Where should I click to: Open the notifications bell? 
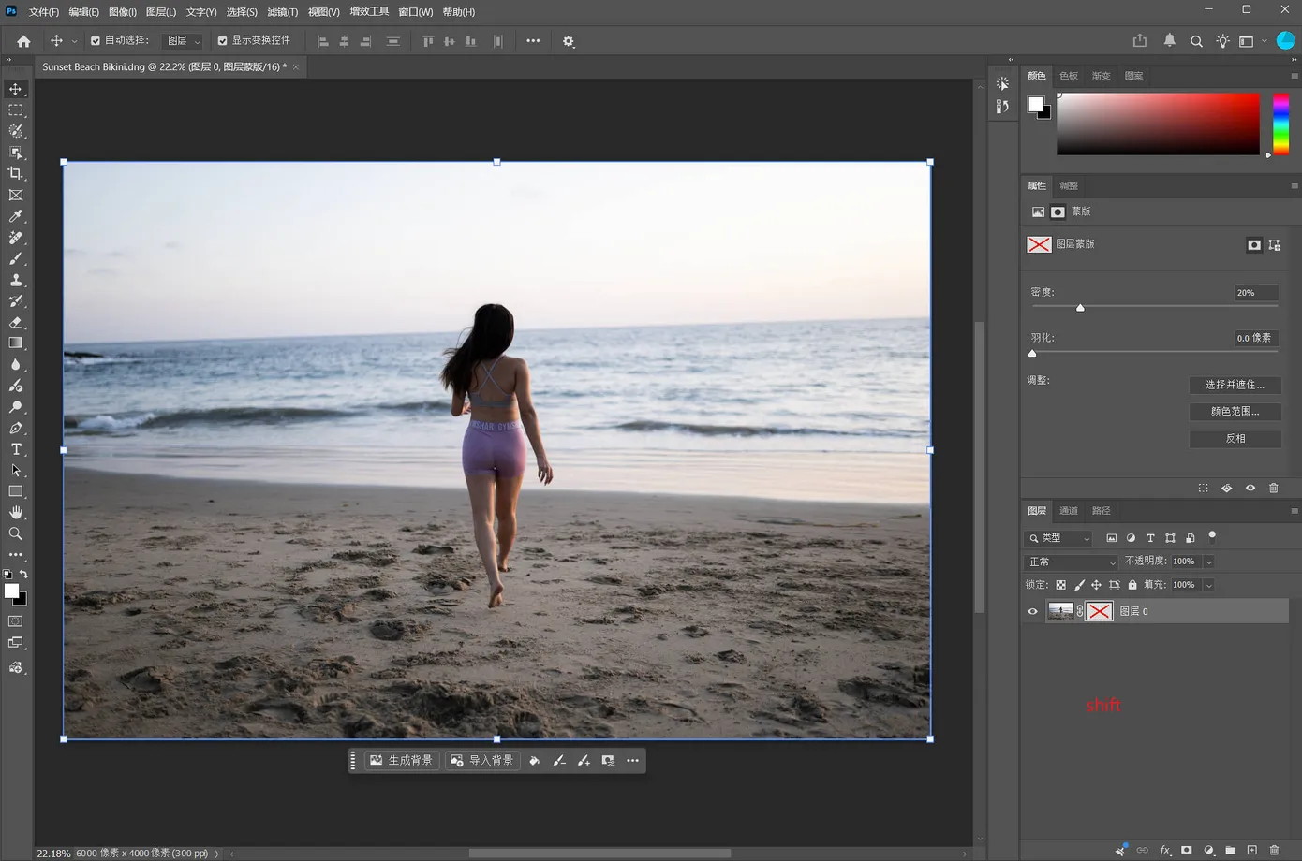1169,41
